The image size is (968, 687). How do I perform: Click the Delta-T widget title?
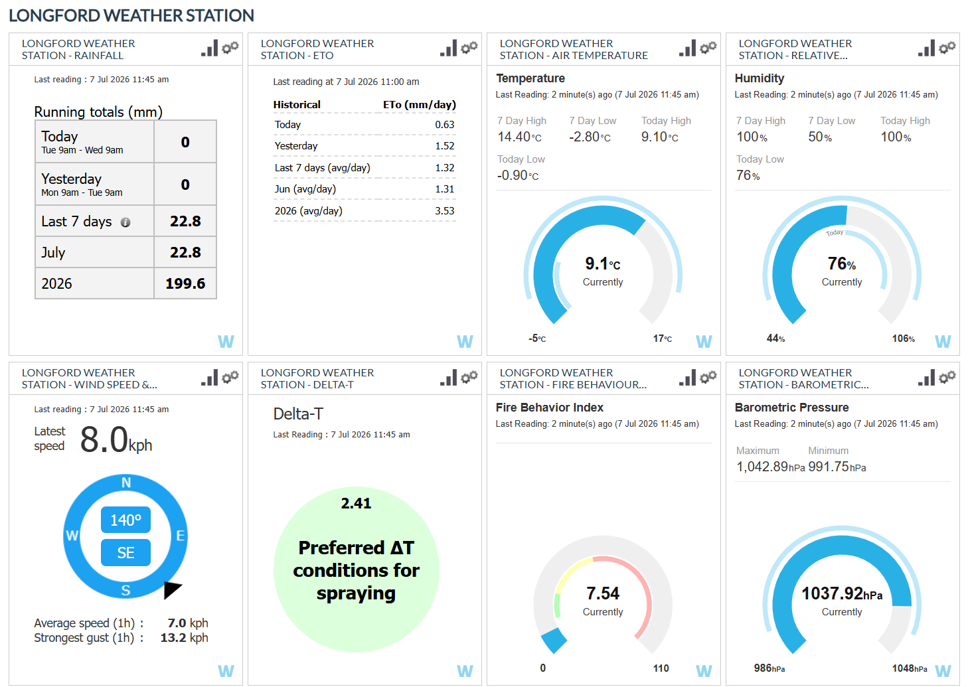317,378
